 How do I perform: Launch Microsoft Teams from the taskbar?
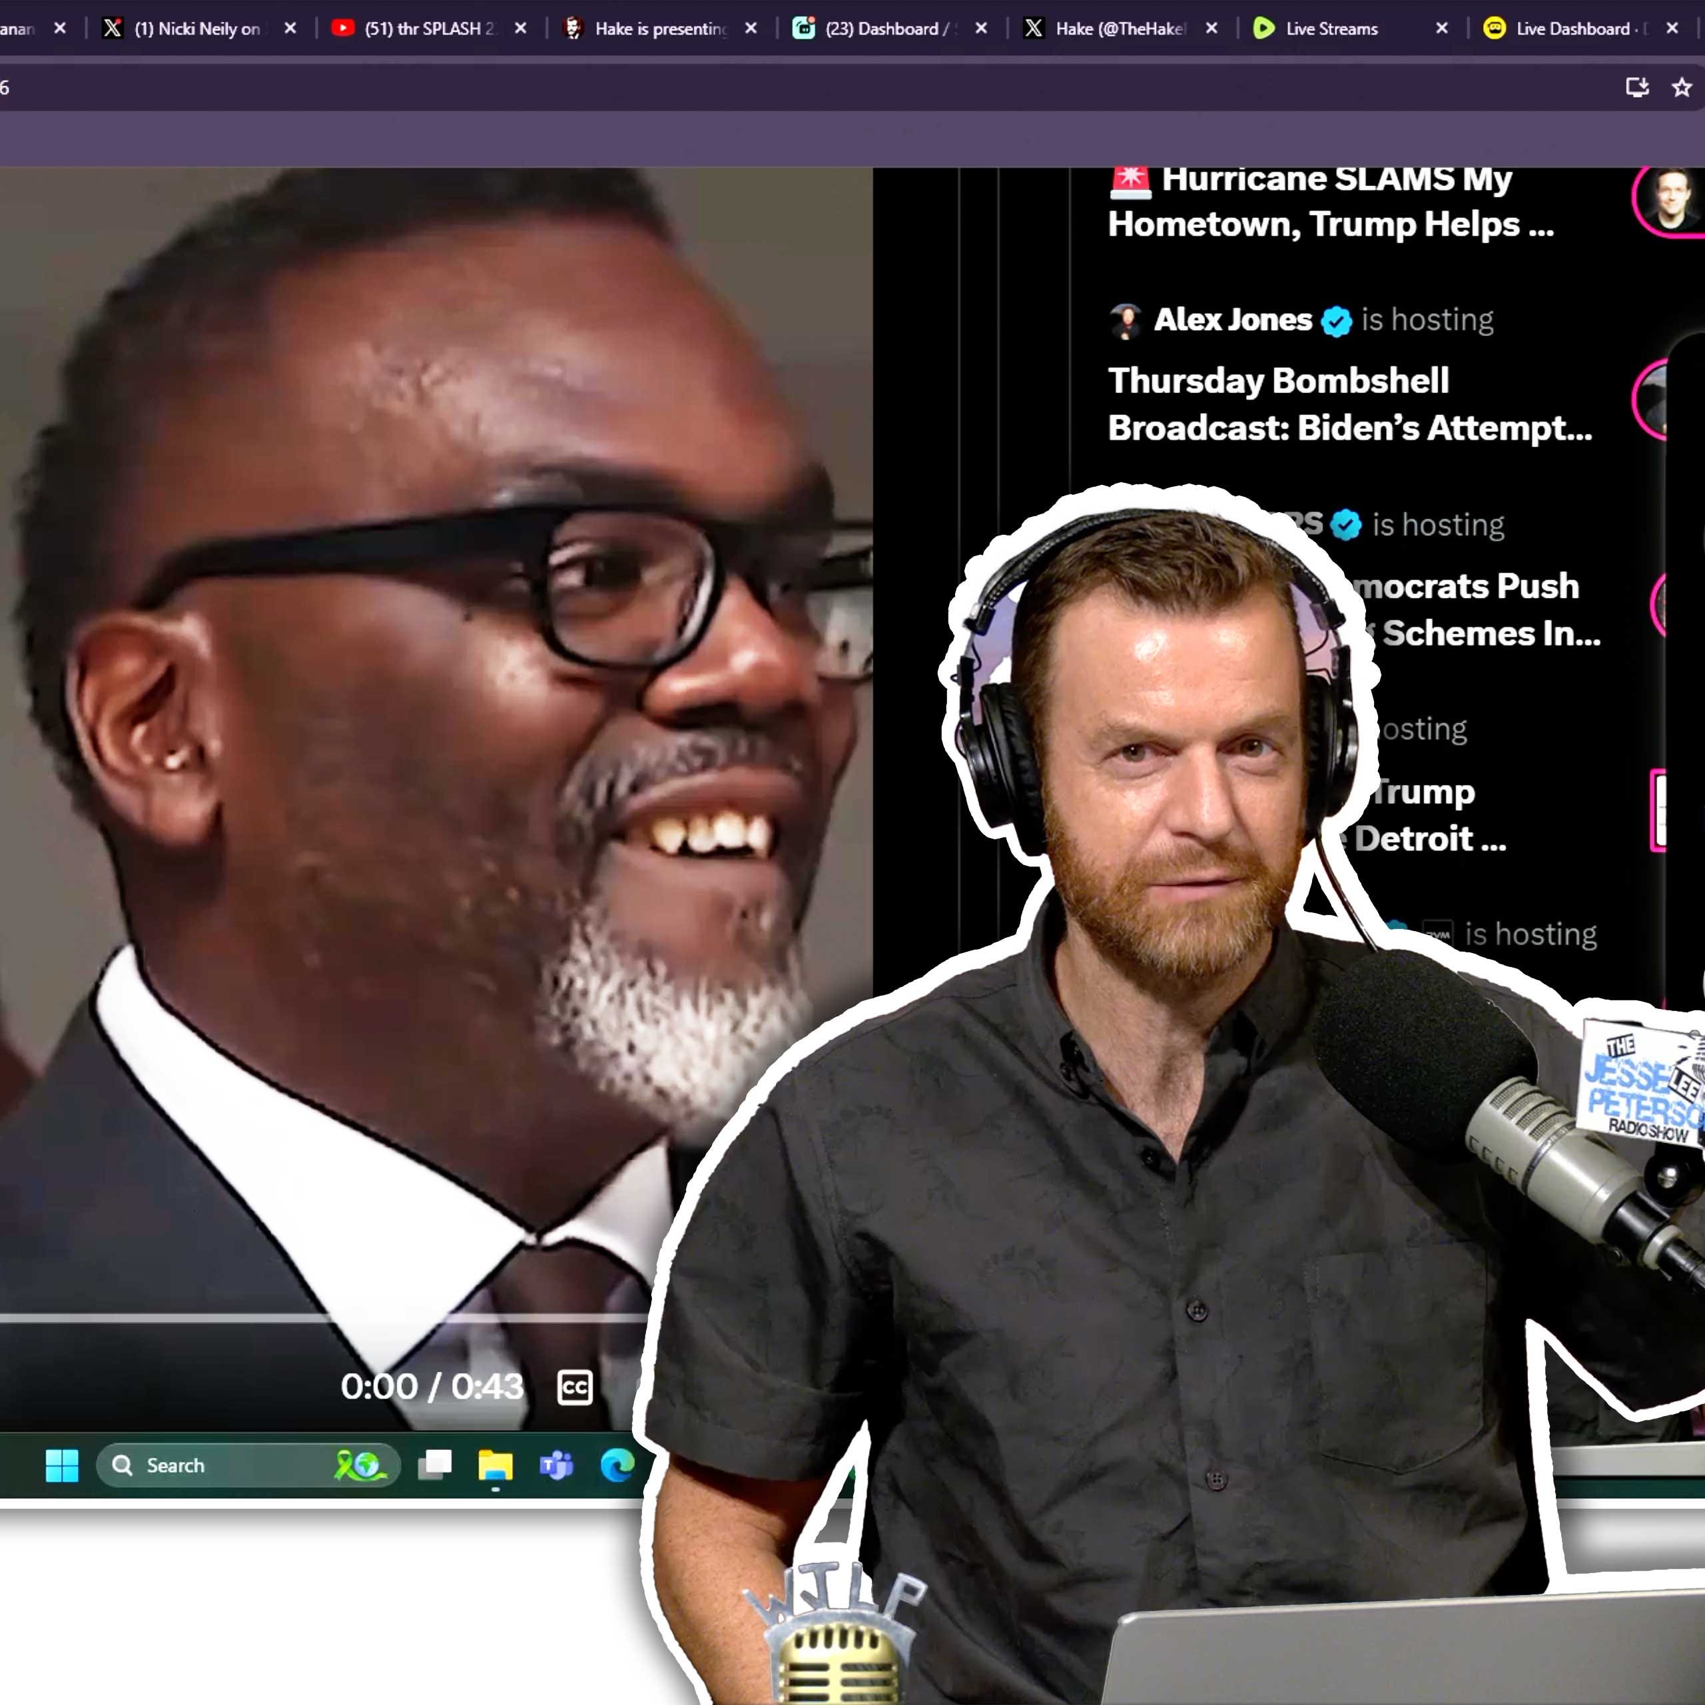pos(556,1466)
